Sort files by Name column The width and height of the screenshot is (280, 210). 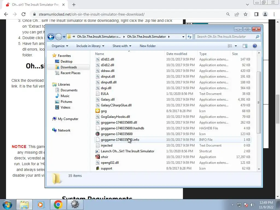point(129,54)
